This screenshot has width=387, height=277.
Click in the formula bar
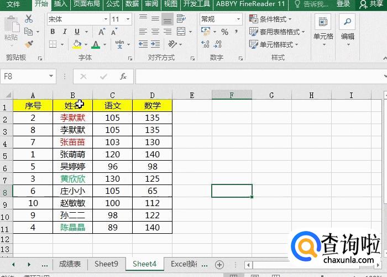click(259, 76)
